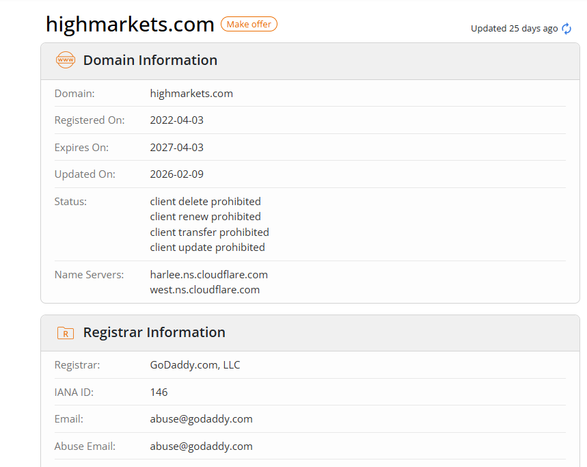Click the Updated On: label
This screenshot has width=587, height=467.
[85, 174]
